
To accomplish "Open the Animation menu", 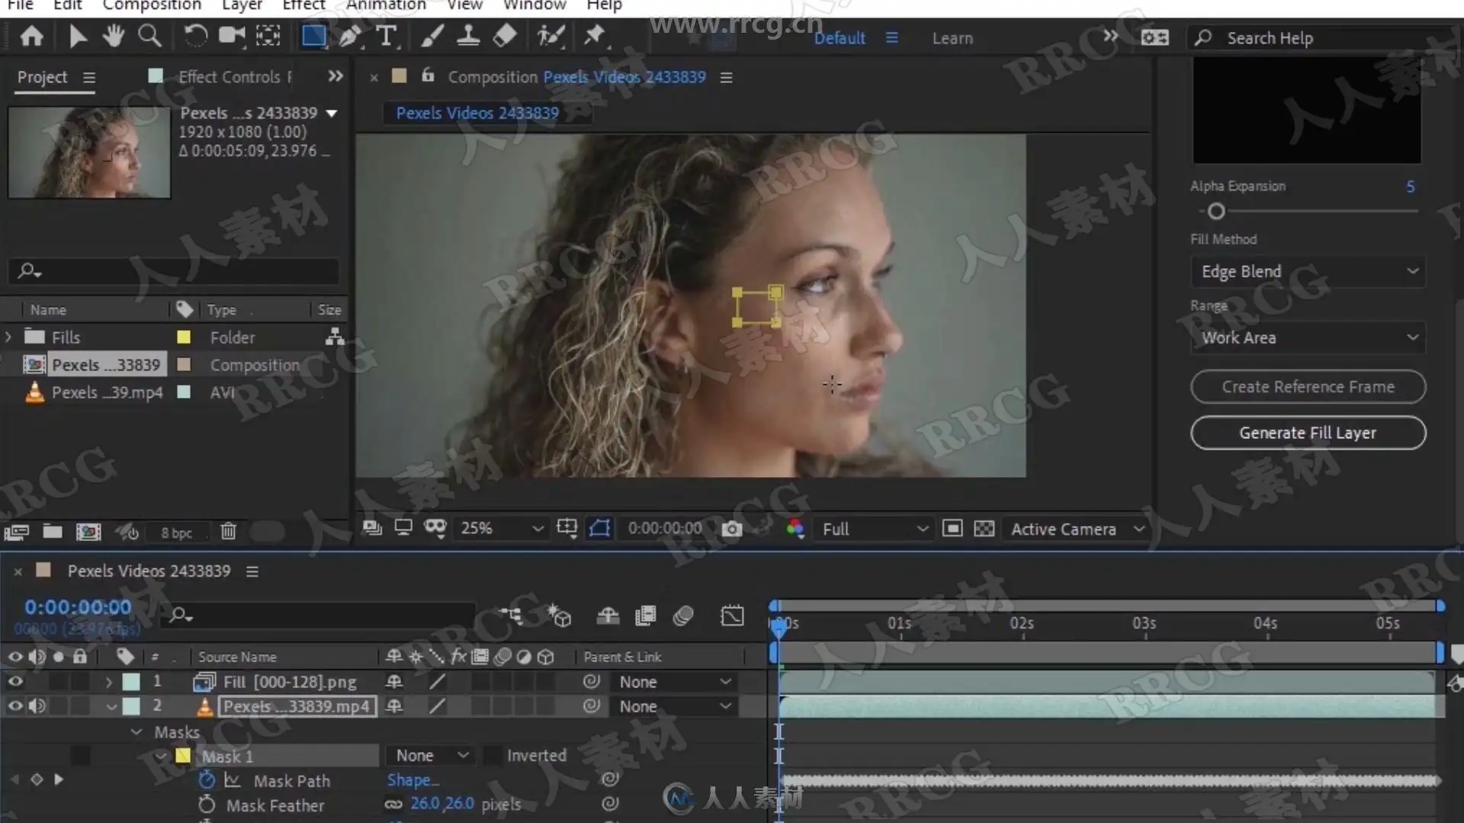I will (x=386, y=5).
